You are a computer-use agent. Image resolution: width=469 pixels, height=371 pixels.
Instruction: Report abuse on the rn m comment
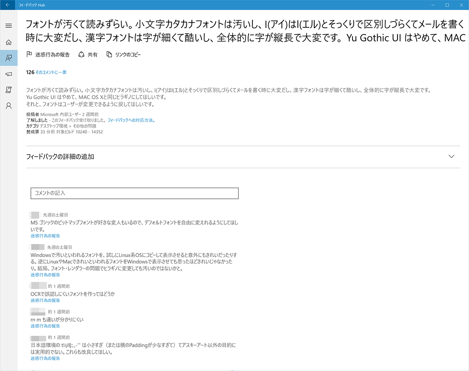click(45, 326)
